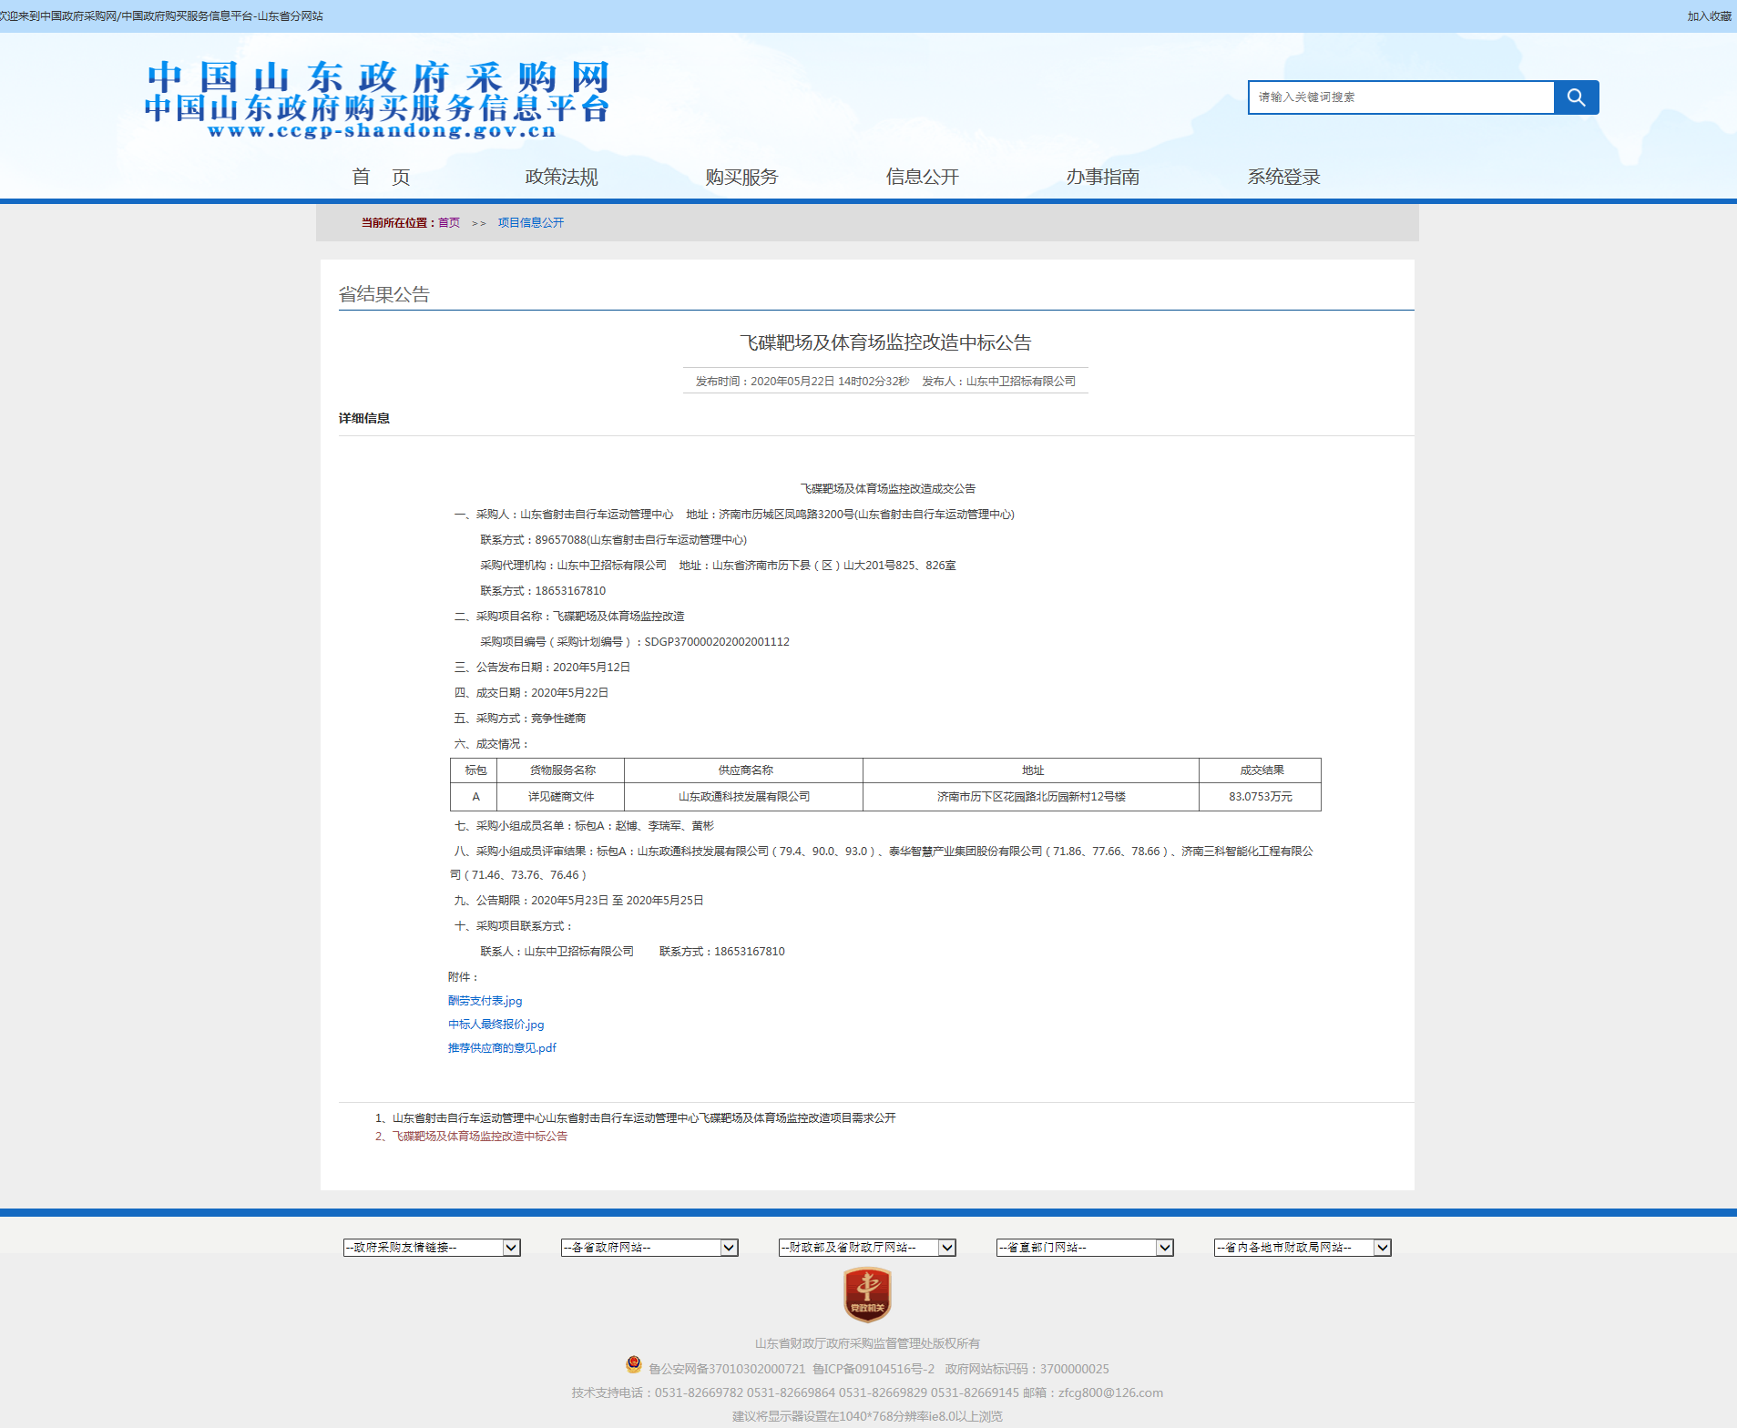
Task: Open 省内各地市财政局网站 dropdown
Action: coord(1303,1248)
